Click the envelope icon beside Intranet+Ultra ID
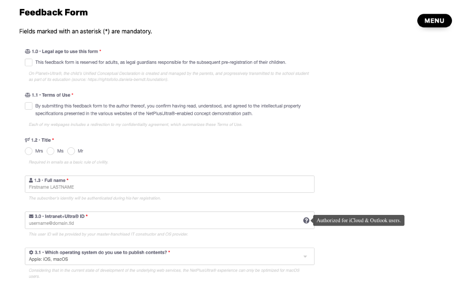The image size is (467, 286). (31, 216)
